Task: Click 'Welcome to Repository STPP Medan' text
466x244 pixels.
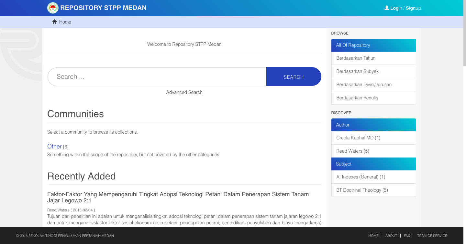Action: (x=184, y=44)
